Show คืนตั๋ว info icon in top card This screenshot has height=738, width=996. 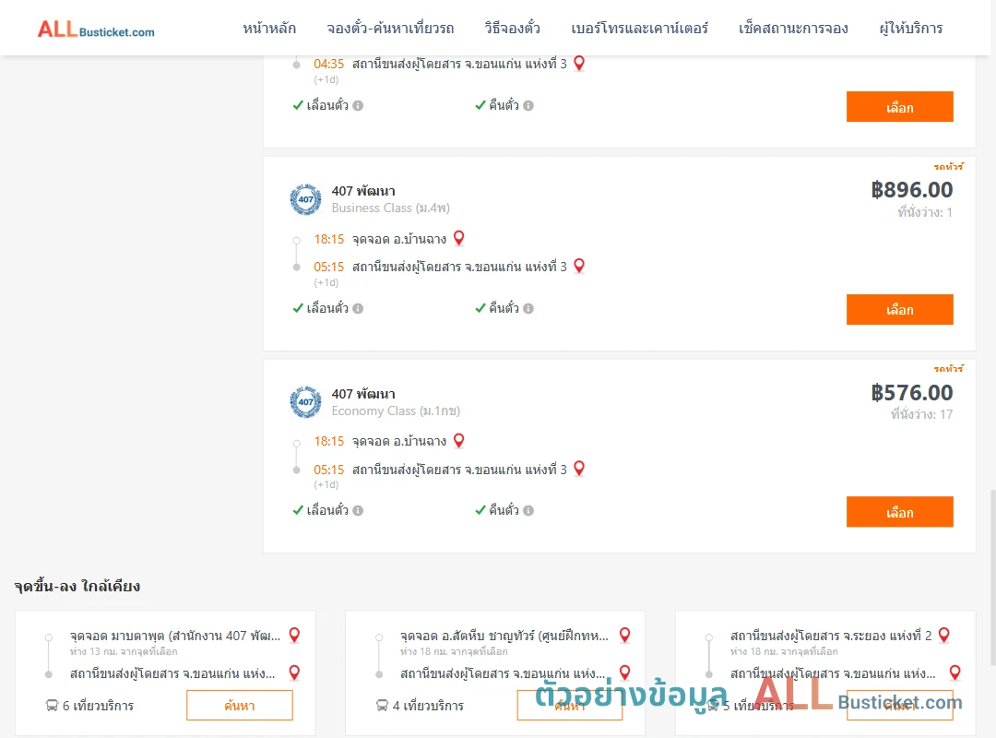tap(528, 105)
